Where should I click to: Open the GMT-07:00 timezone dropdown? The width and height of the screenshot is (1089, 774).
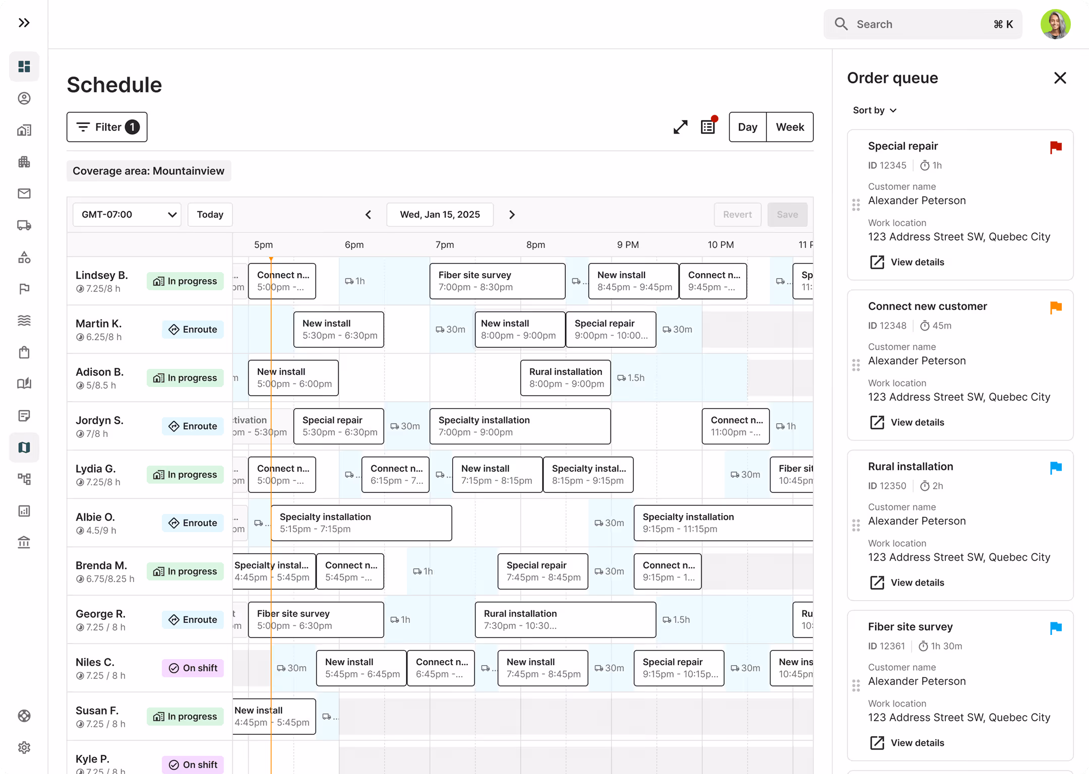[x=127, y=214]
